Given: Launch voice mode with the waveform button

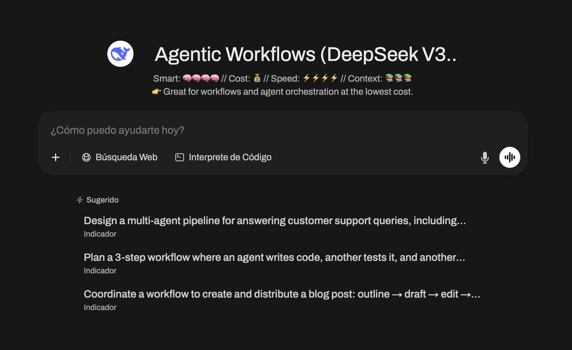Looking at the screenshot, I should click(x=509, y=157).
